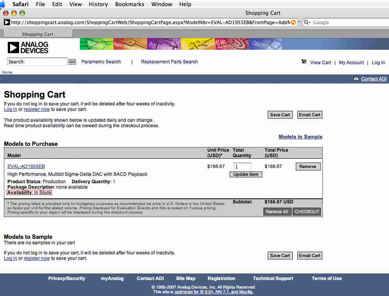Click the bottom Save Cart button

[280, 256]
